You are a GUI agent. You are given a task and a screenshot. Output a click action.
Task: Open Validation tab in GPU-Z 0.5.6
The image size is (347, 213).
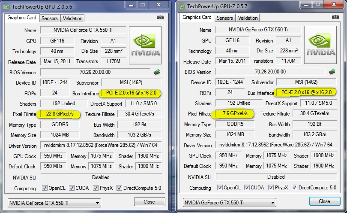(72, 18)
